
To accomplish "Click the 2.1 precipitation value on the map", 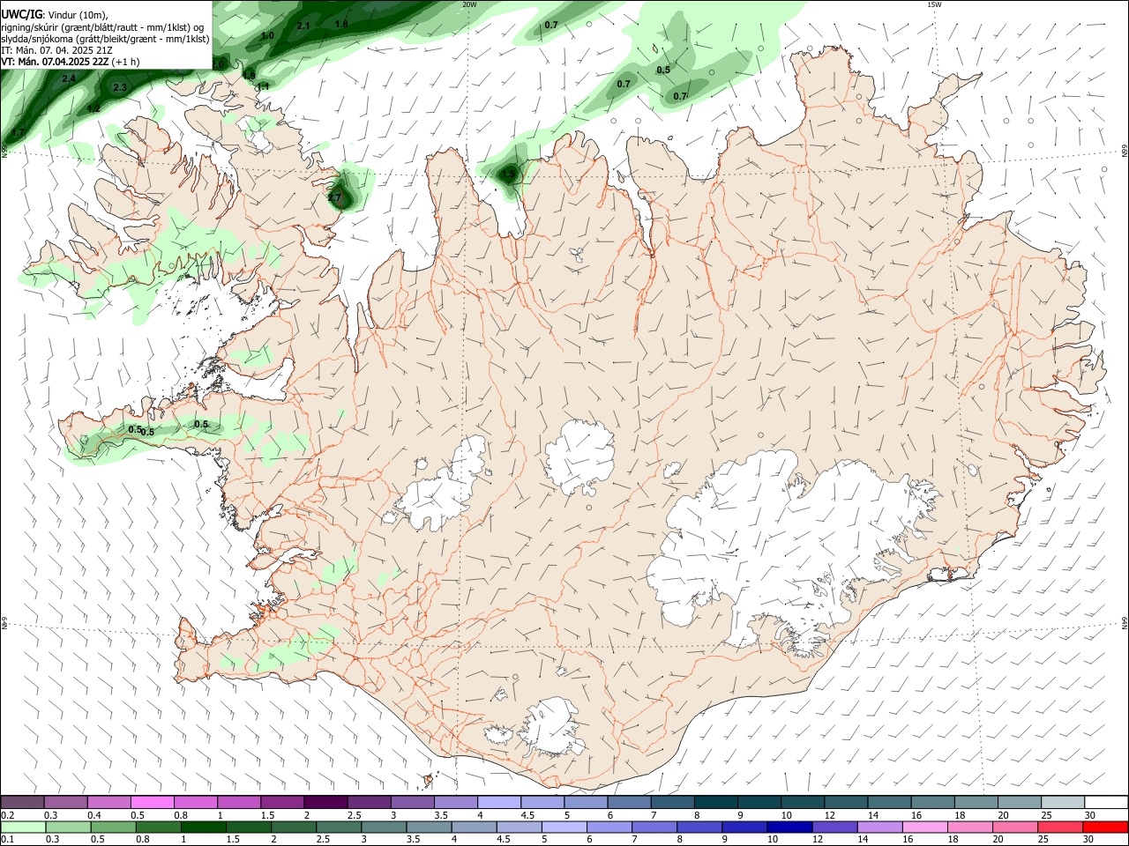I will (x=303, y=26).
